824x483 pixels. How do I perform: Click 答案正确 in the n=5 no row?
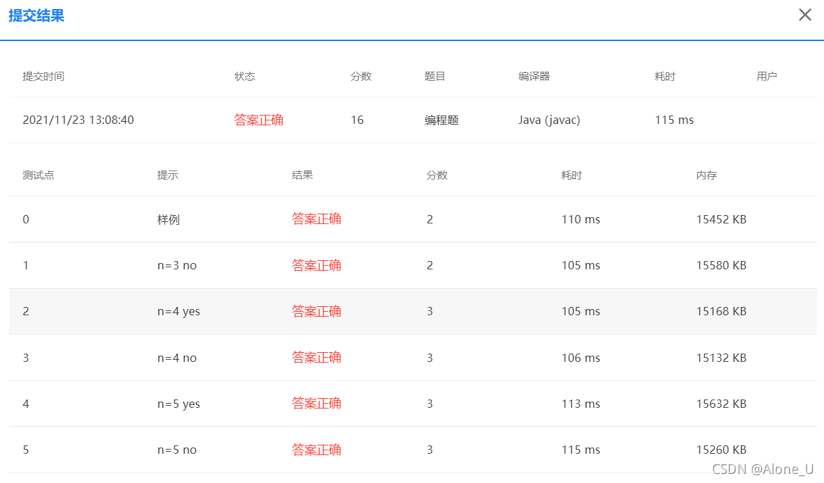point(316,450)
